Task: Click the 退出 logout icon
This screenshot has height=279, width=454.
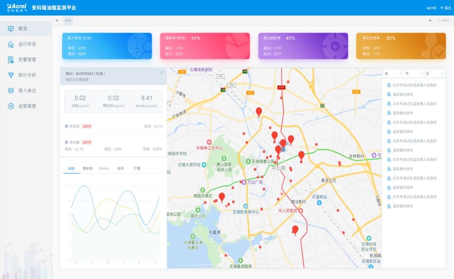Action: [442, 8]
